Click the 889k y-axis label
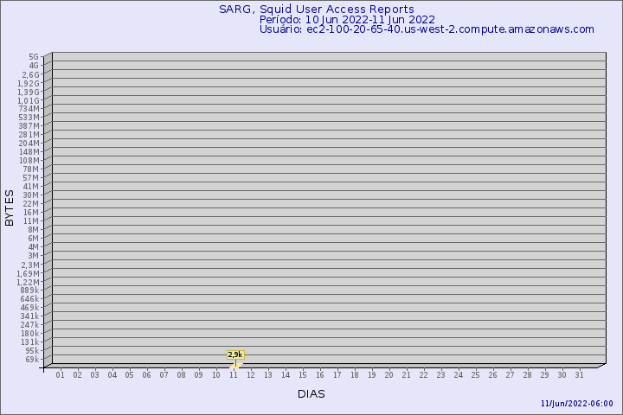 29,290
